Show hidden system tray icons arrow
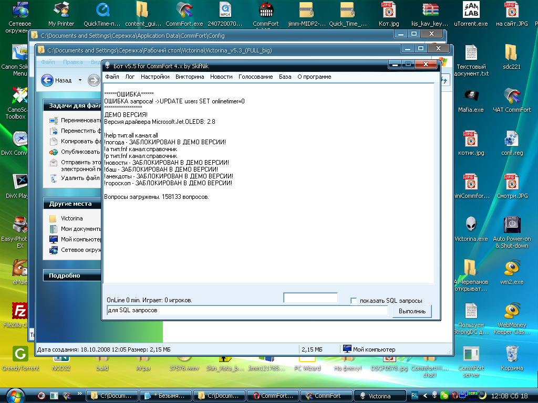This screenshot has height=403, width=538. pos(425,395)
